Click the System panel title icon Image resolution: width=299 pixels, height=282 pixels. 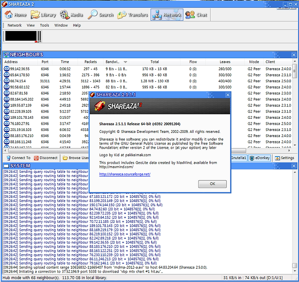tap(6, 166)
